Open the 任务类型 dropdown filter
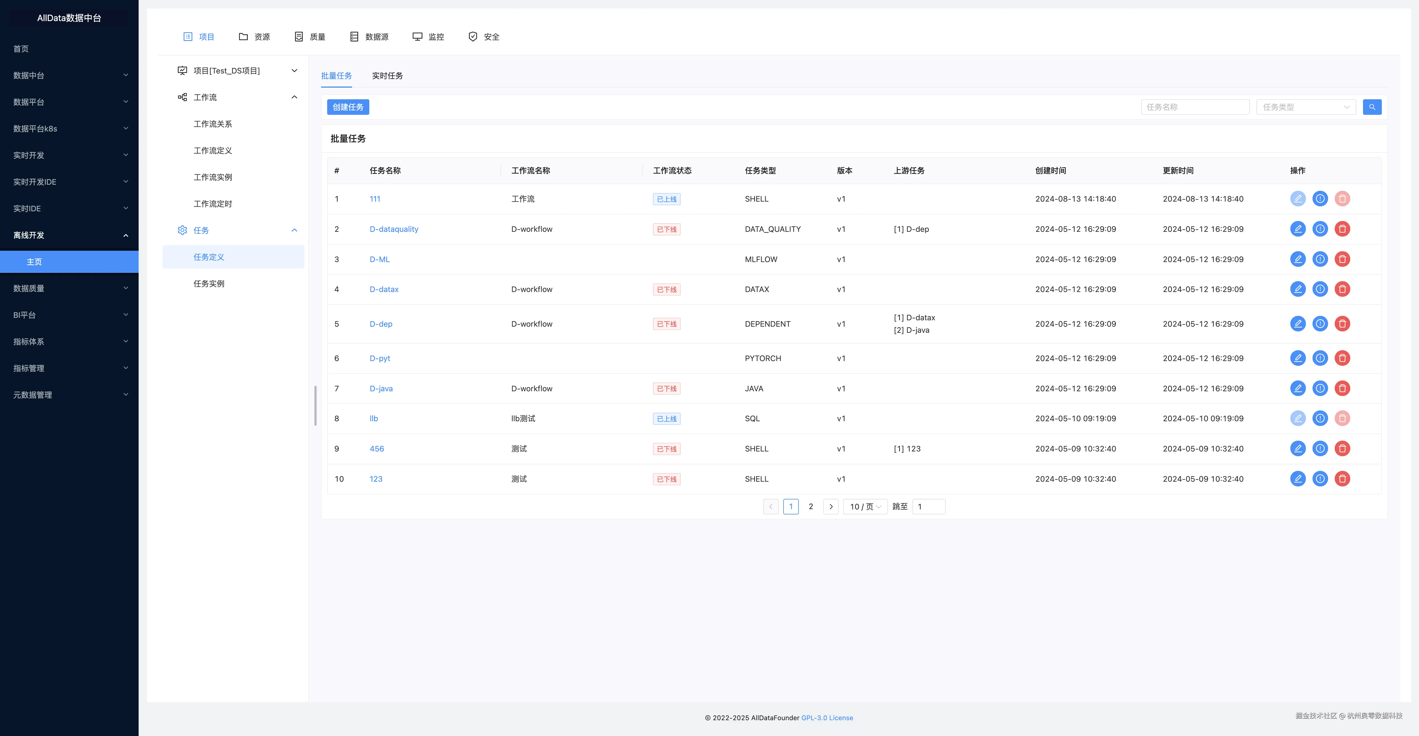 coord(1305,107)
